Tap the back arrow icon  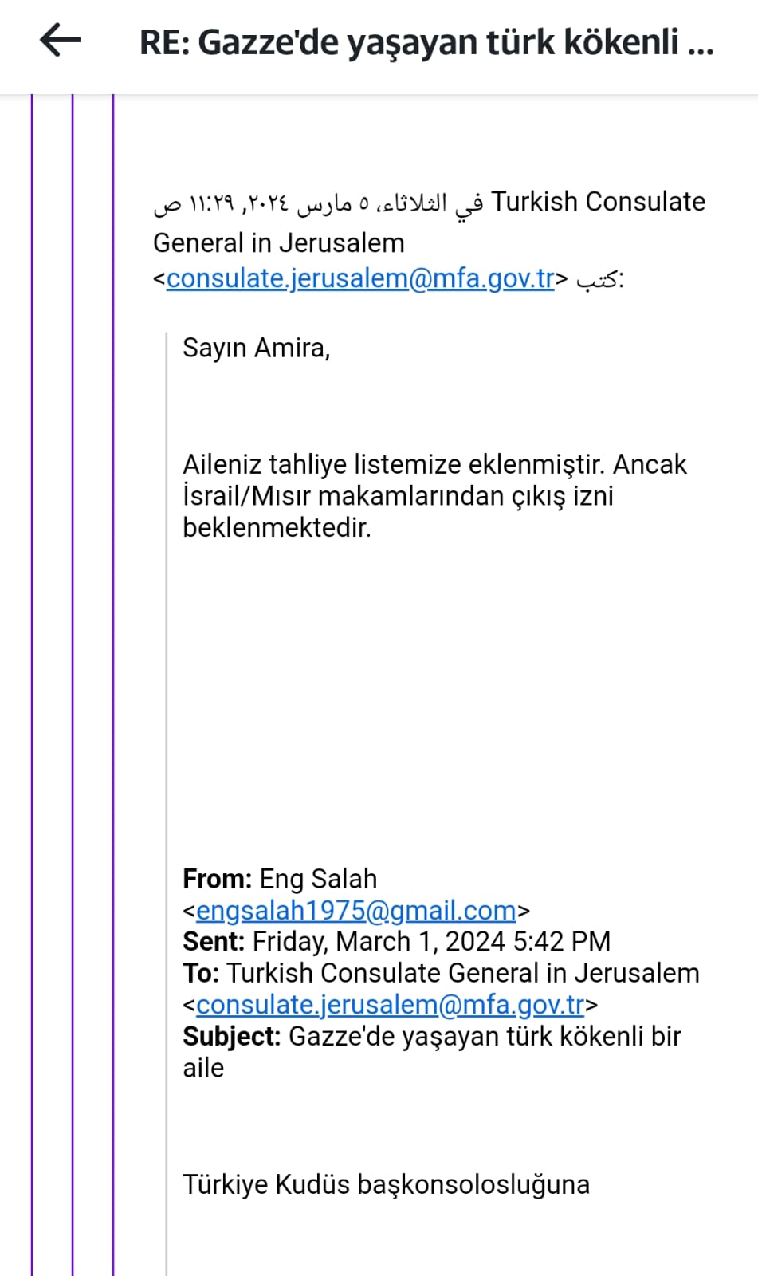61,40
